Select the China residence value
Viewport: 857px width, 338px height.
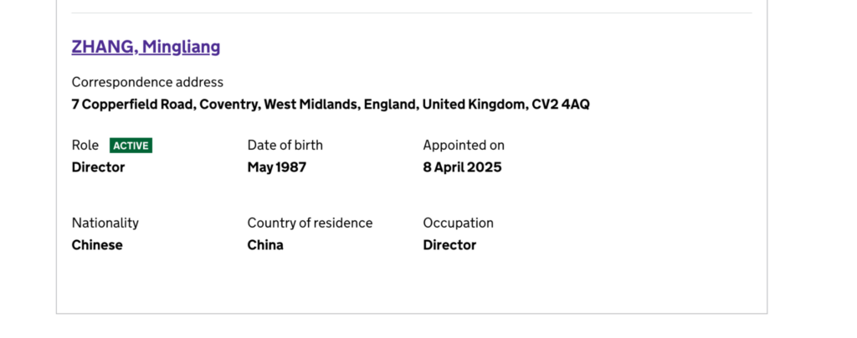[x=265, y=245]
